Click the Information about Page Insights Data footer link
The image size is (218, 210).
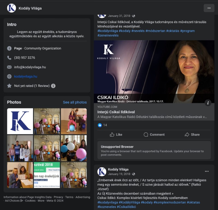coord(28,197)
